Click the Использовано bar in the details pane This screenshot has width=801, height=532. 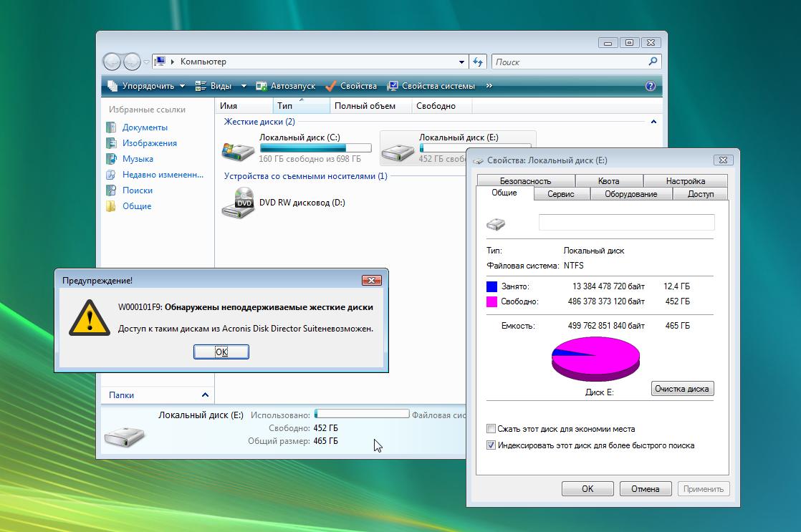pyautogui.click(x=362, y=414)
